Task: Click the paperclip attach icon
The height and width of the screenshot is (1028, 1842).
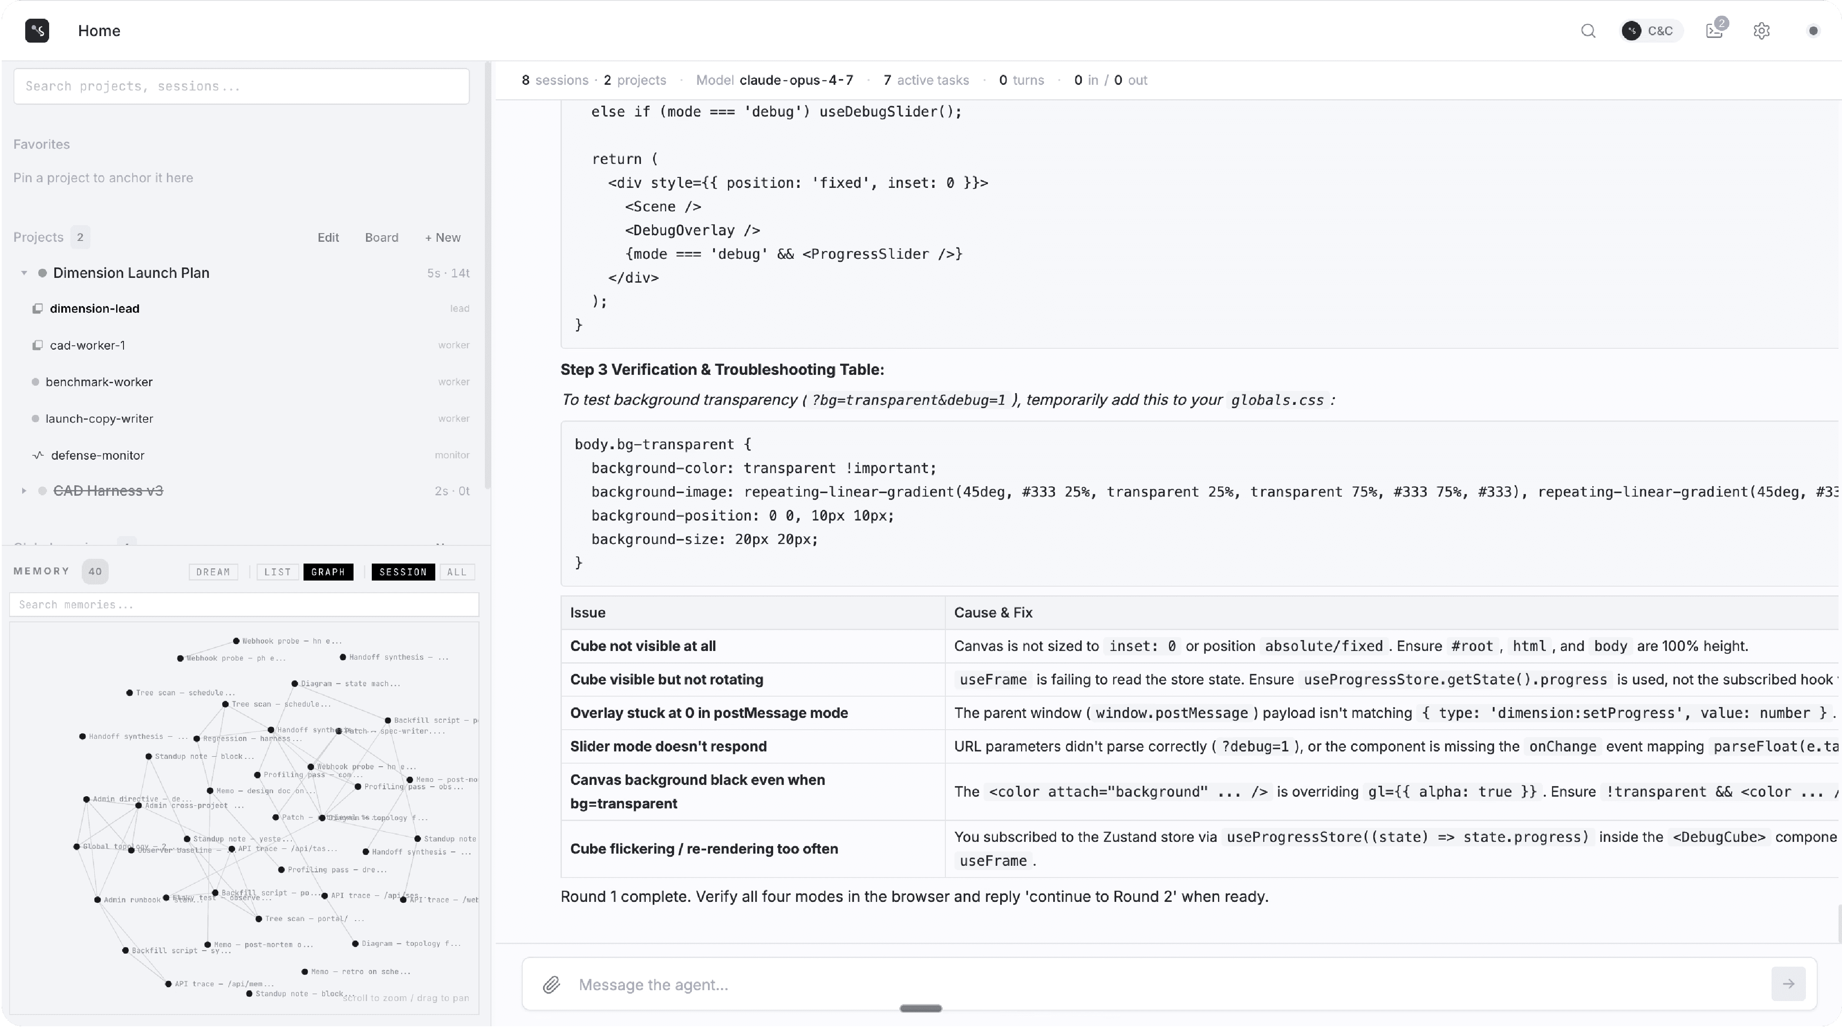Action: pyautogui.click(x=551, y=985)
